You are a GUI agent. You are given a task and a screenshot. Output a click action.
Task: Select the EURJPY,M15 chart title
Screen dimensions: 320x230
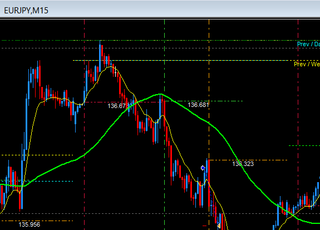coord(26,11)
